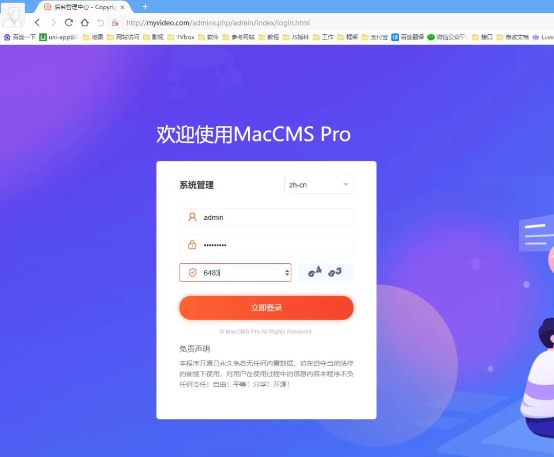The height and width of the screenshot is (457, 554).
Task: Go to browser home page icon
Action: (x=85, y=23)
